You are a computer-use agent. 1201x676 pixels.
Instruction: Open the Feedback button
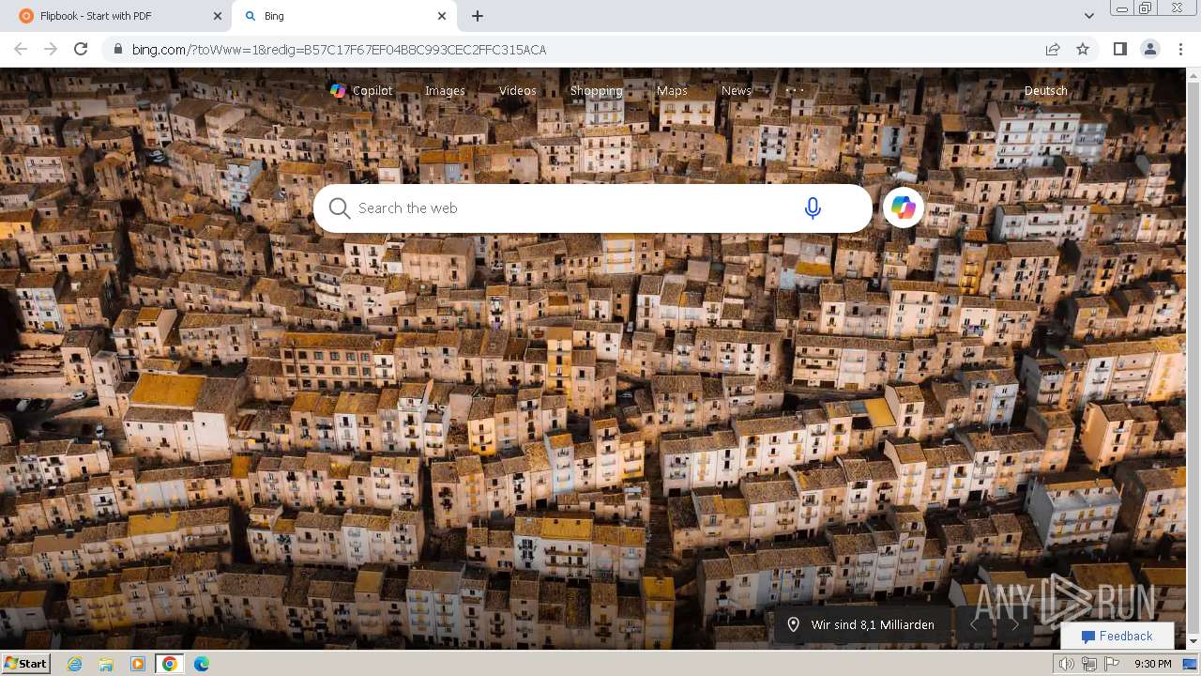pos(1117,636)
